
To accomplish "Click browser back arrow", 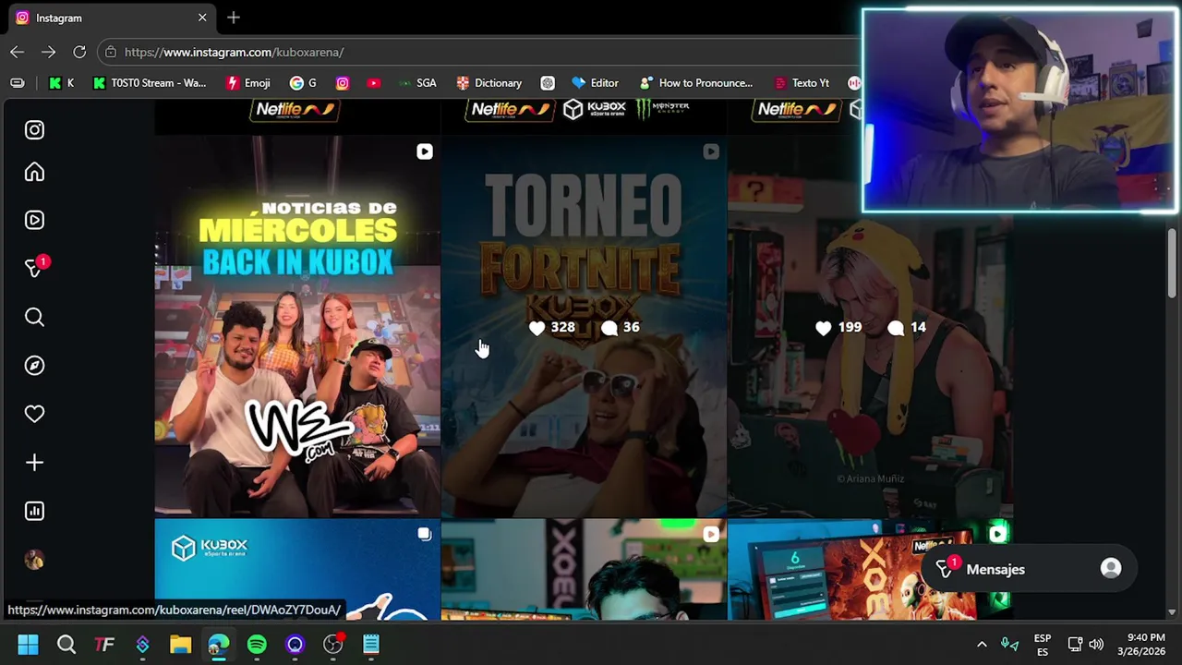I will [17, 52].
